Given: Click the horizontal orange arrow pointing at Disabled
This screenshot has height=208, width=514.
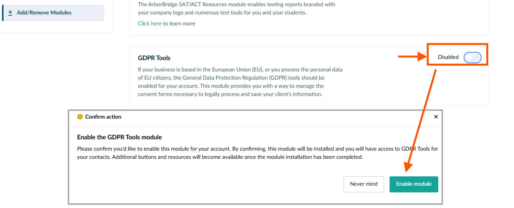Looking at the screenshot, I should 413,57.
